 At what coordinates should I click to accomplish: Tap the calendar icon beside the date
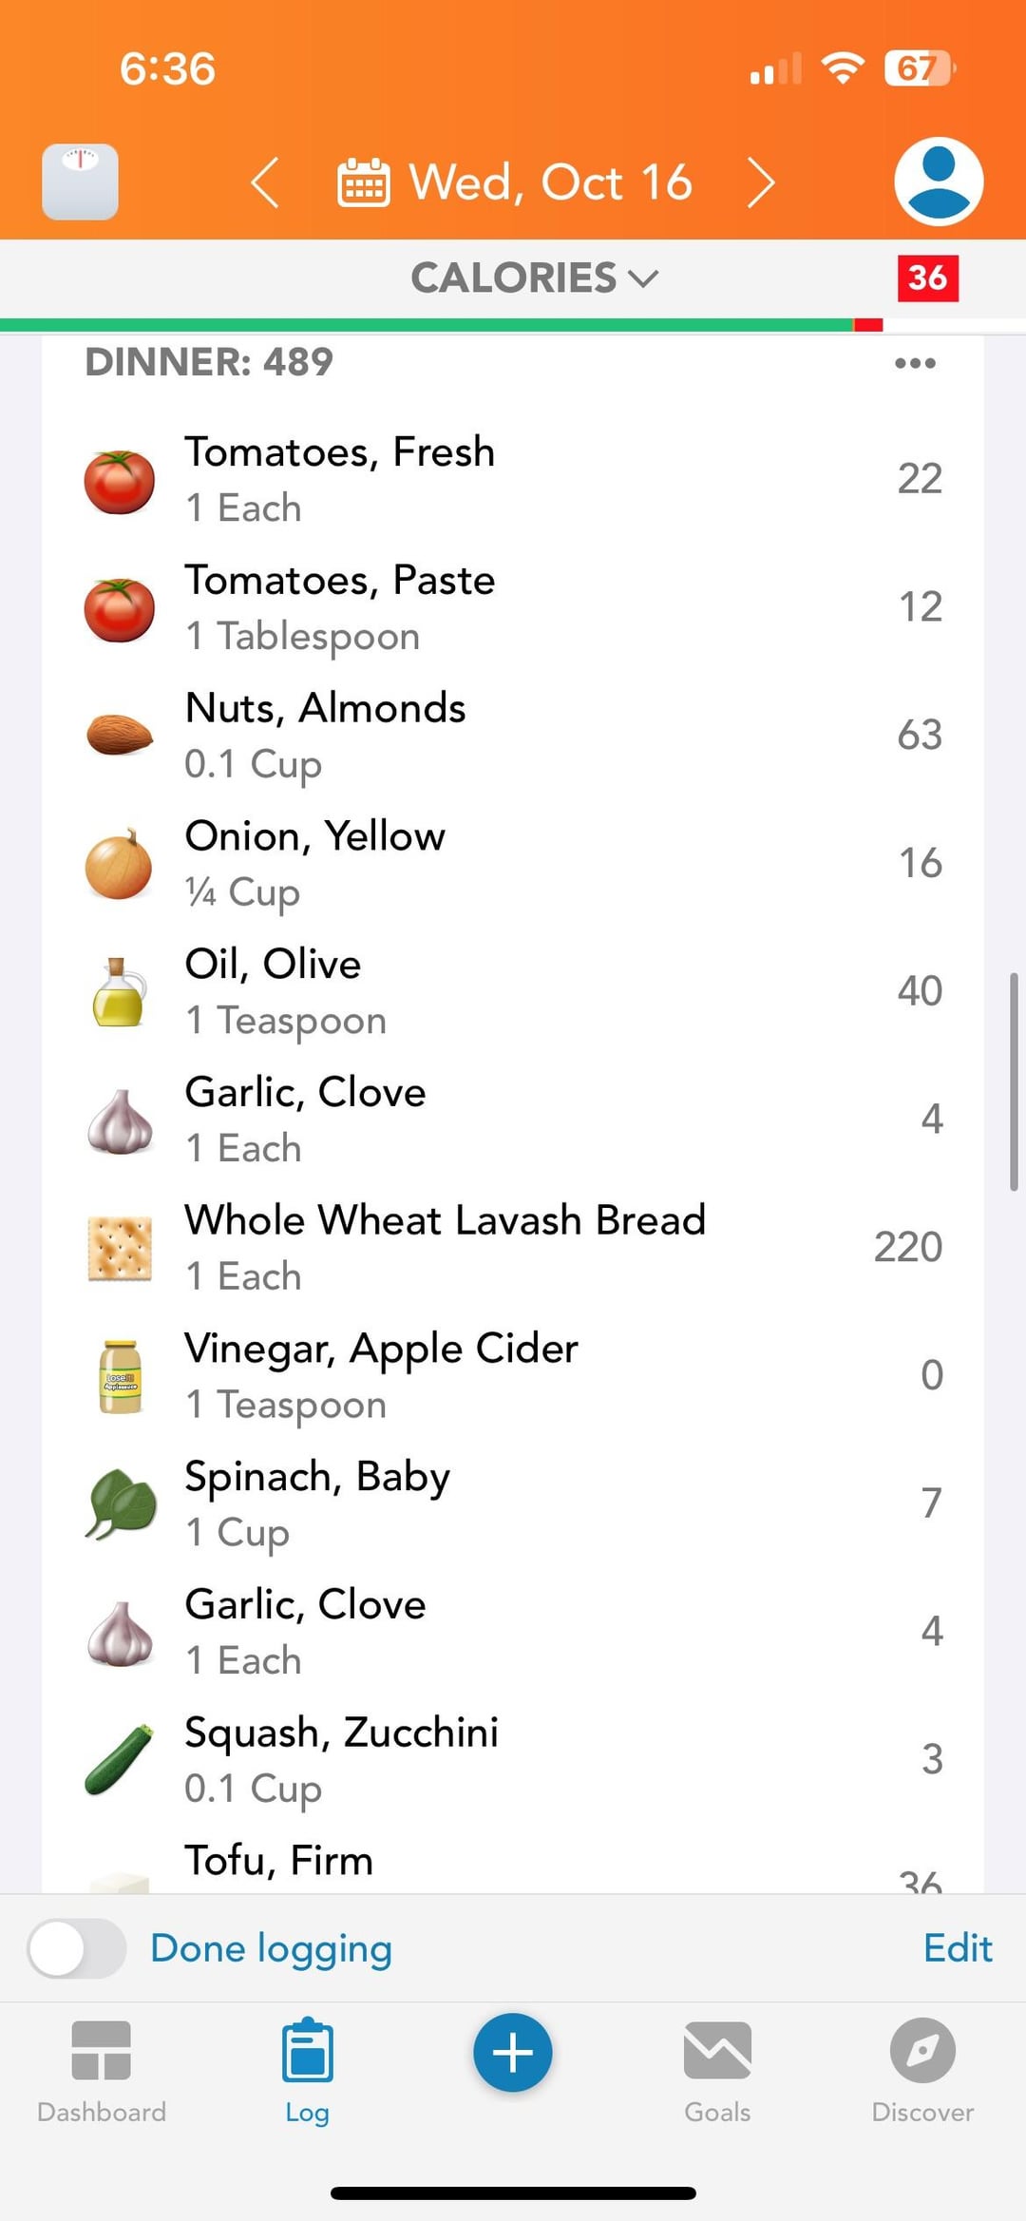pyautogui.click(x=363, y=182)
